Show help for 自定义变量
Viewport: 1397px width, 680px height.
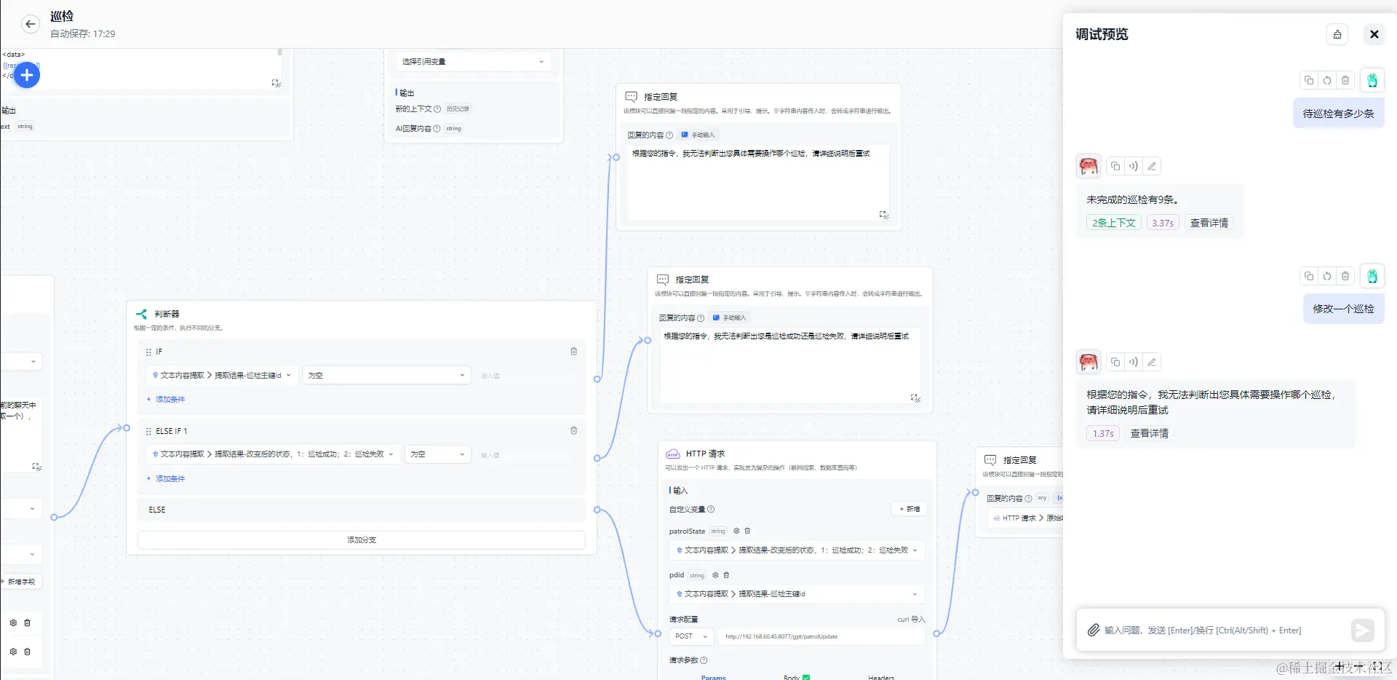click(711, 510)
